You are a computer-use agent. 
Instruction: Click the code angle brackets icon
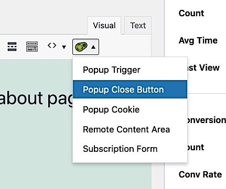(x=52, y=46)
